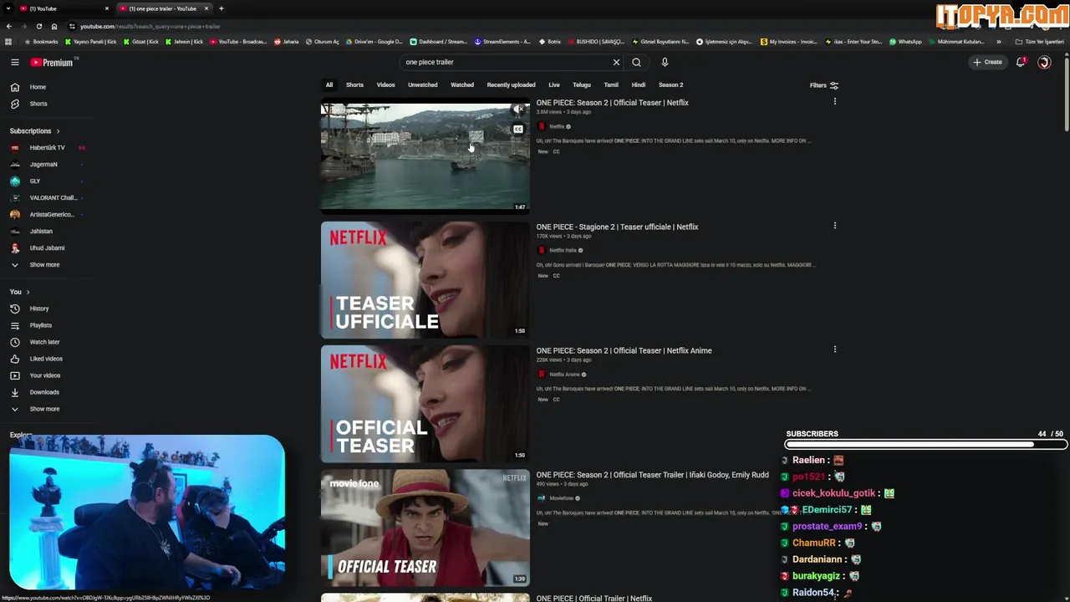Open WhatsApp bookmark in bookmarks bar
This screenshot has height=602, width=1070.
(905, 42)
